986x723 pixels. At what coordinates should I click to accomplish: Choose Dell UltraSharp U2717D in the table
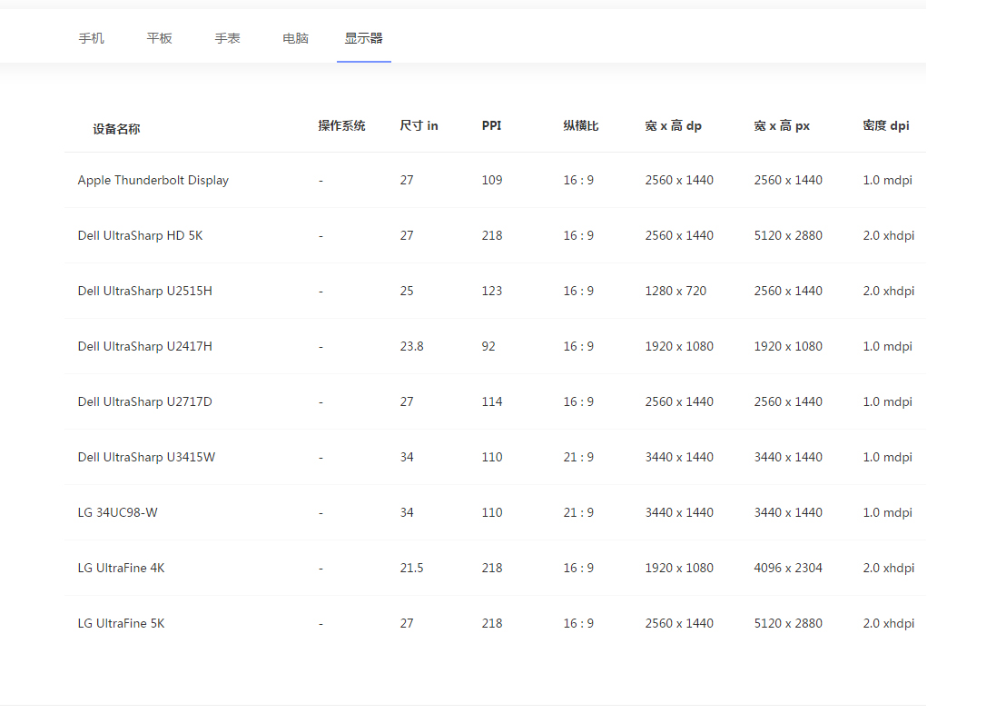145,401
